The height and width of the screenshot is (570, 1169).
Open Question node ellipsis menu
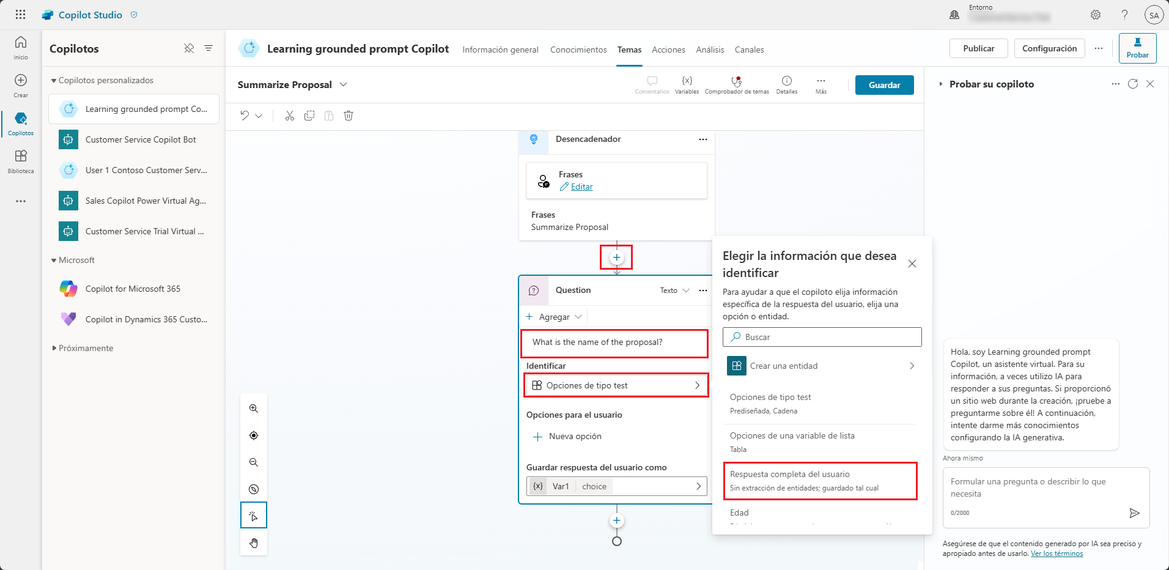[703, 291]
